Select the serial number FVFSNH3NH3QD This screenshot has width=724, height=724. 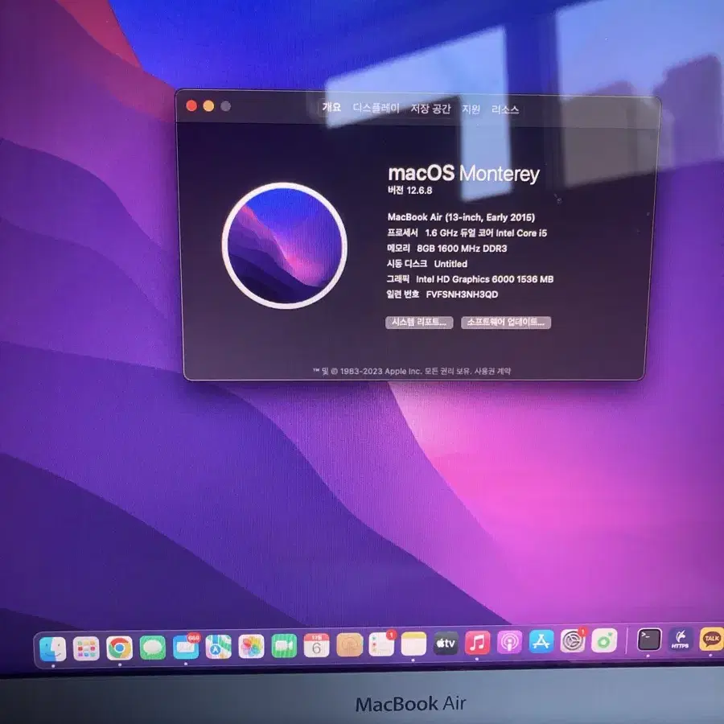point(462,294)
